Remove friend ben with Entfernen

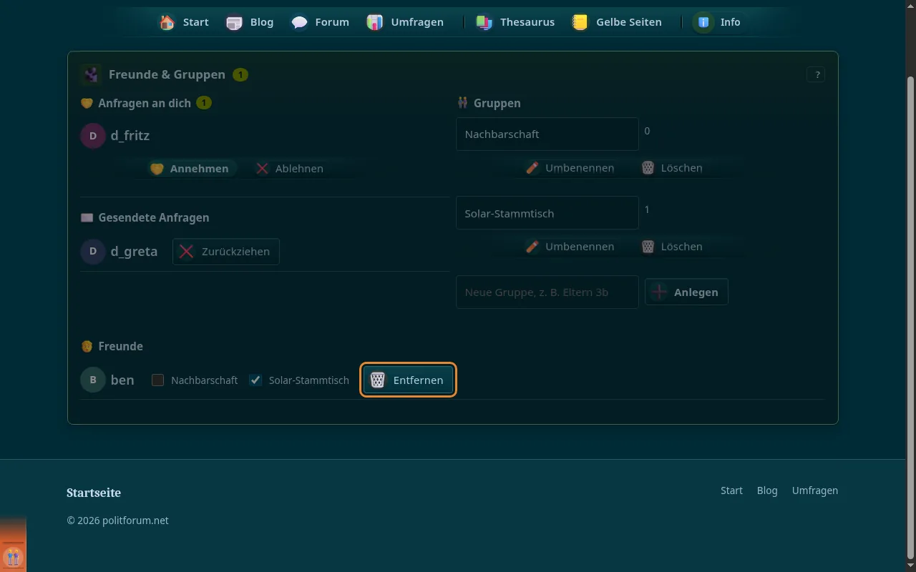408,380
